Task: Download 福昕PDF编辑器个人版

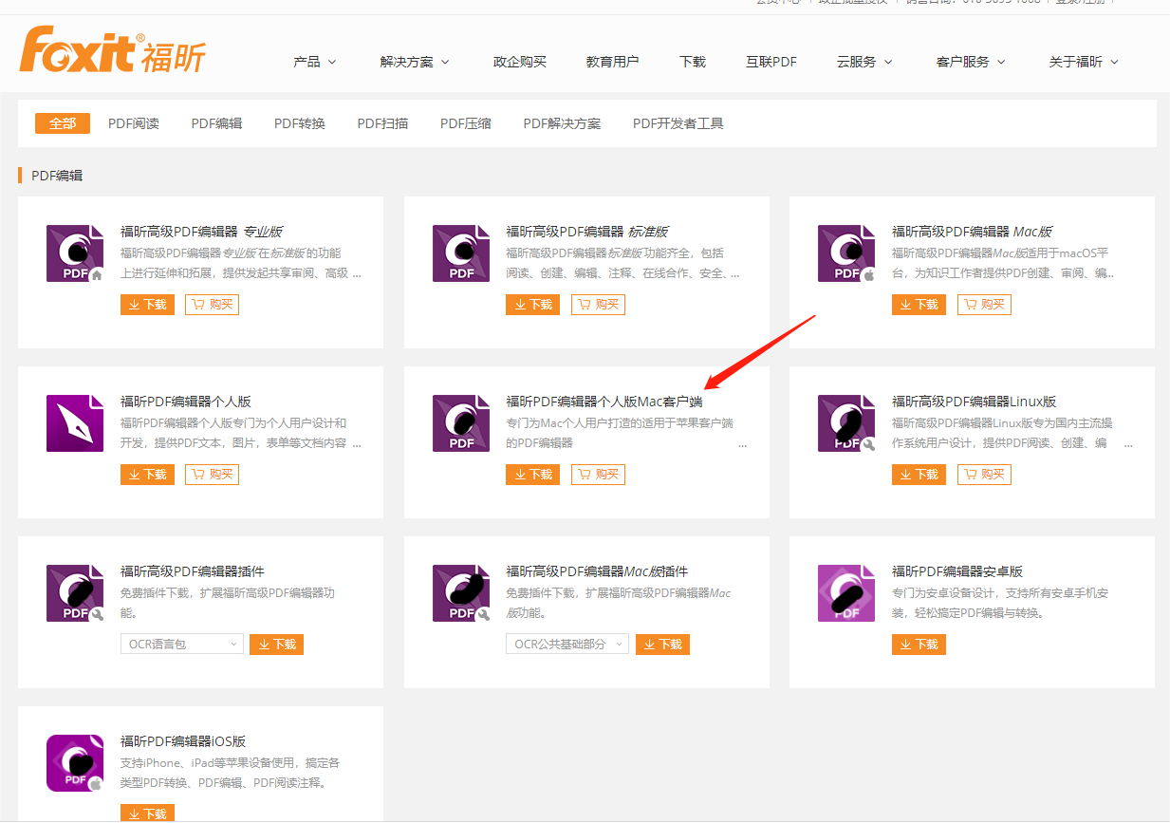Action: tap(147, 475)
